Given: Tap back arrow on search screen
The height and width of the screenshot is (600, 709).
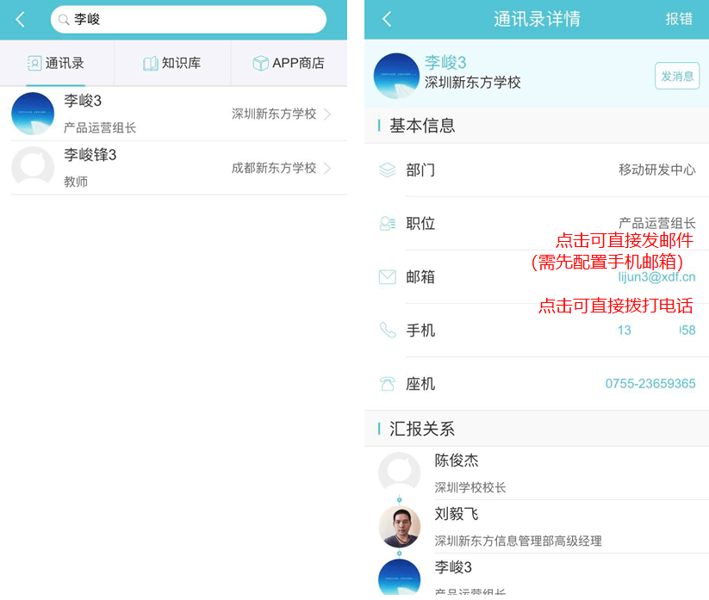Looking at the screenshot, I should (x=21, y=20).
